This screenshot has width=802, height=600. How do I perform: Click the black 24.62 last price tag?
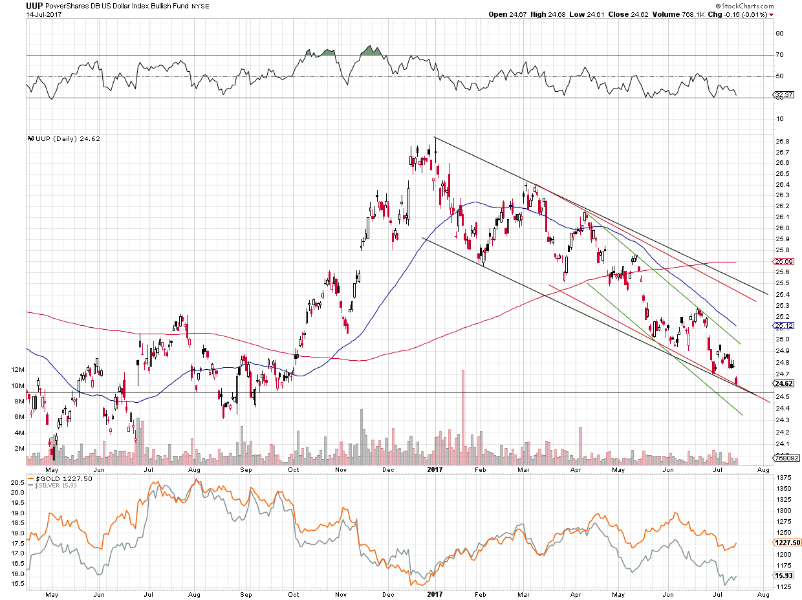tap(784, 383)
